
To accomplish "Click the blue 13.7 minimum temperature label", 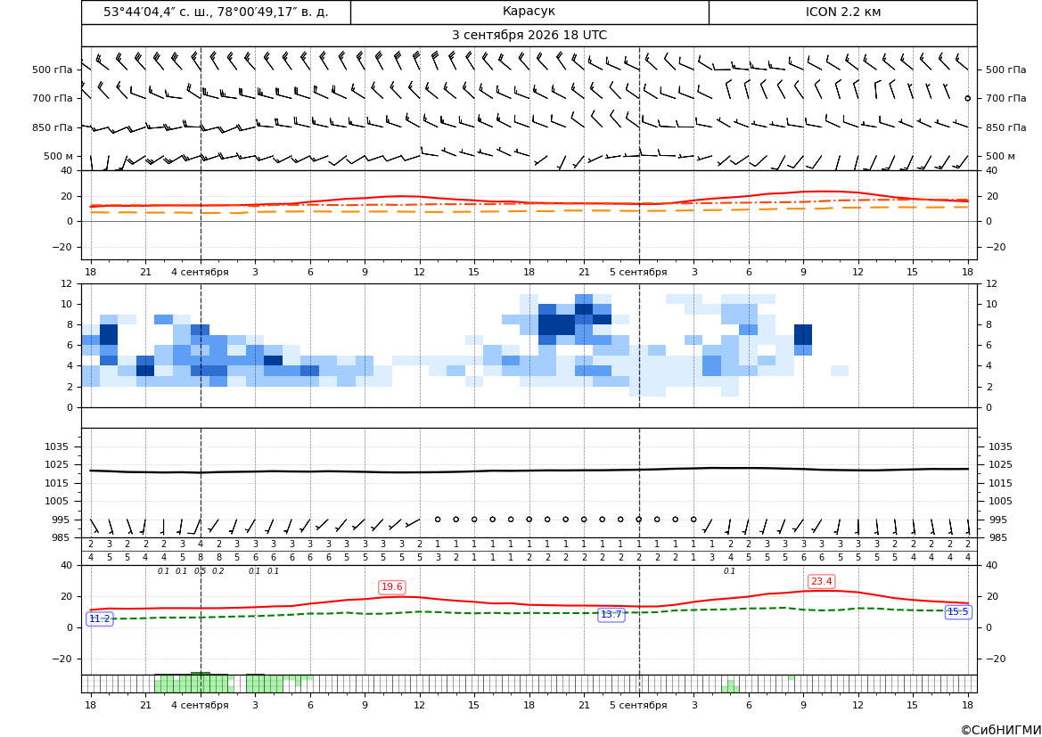I will tap(611, 615).
